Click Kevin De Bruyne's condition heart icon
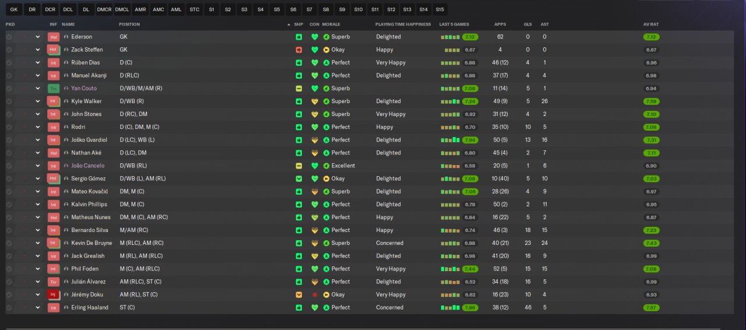Viewport: 746px width, 330px height. (x=315, y=243)
